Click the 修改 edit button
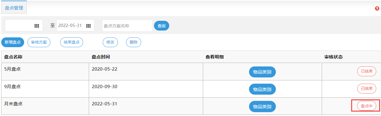Viewport: 381px width, 116px height. pyautogui.click(x=110, y=42)
